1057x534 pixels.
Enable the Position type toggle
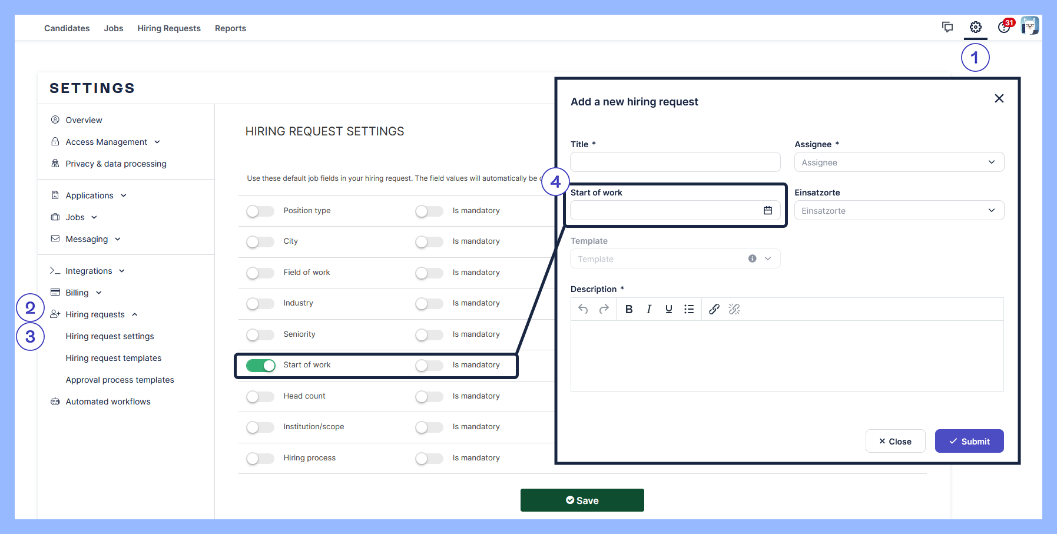[260, 211]
